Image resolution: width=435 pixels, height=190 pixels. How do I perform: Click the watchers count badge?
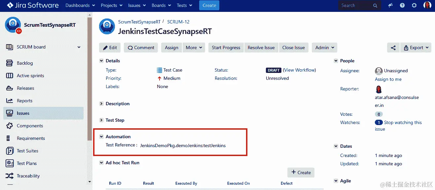pos(379,122)
